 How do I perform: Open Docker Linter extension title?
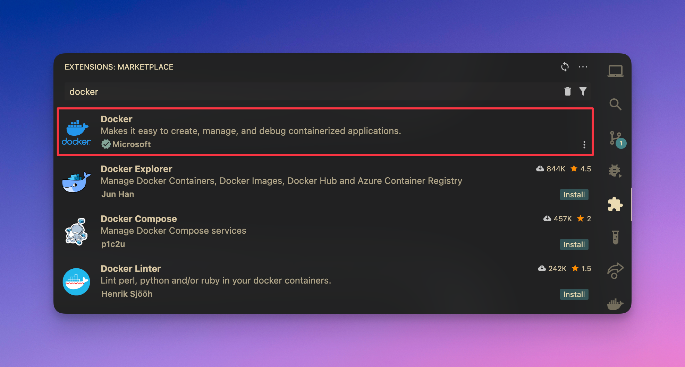pyautogui.click(x=131, y=269)
